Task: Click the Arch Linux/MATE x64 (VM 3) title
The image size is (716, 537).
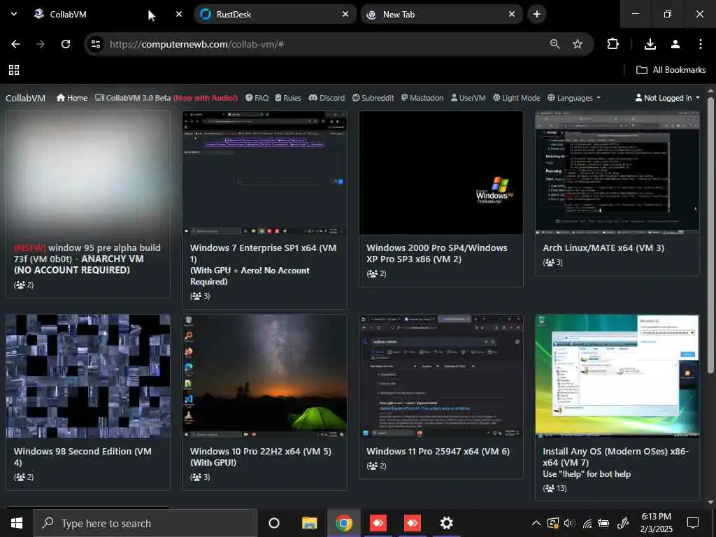Action: click(603, 248)
